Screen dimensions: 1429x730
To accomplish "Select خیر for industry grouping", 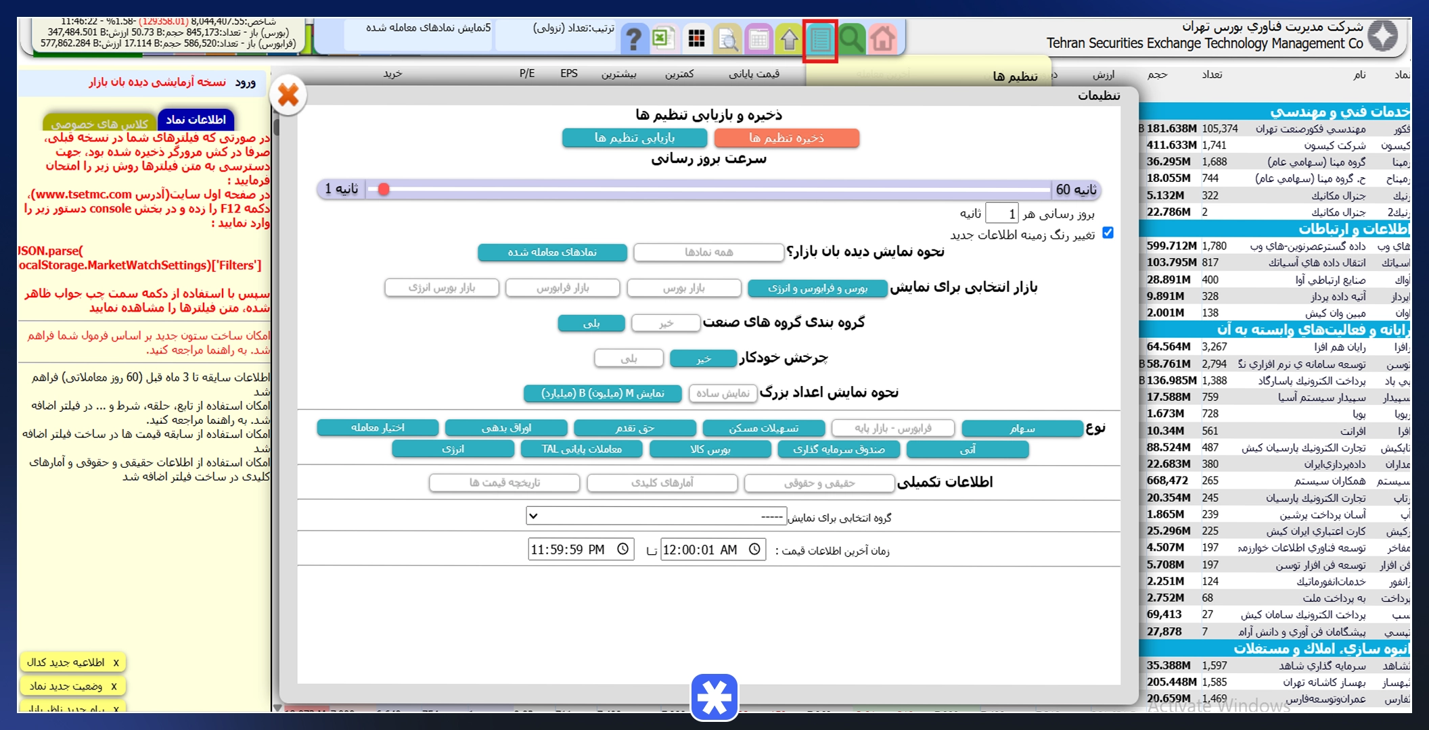I will [x=666, y=323].
